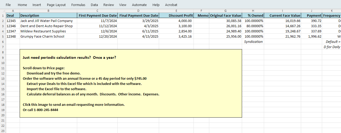Screen dimensions: 341x133
Task: Select column F header
Action: (201, 11)
